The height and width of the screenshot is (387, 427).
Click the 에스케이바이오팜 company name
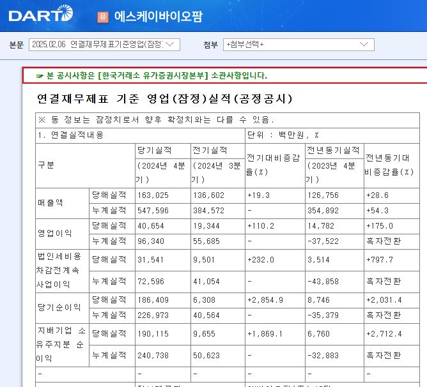tap(159, 17)
